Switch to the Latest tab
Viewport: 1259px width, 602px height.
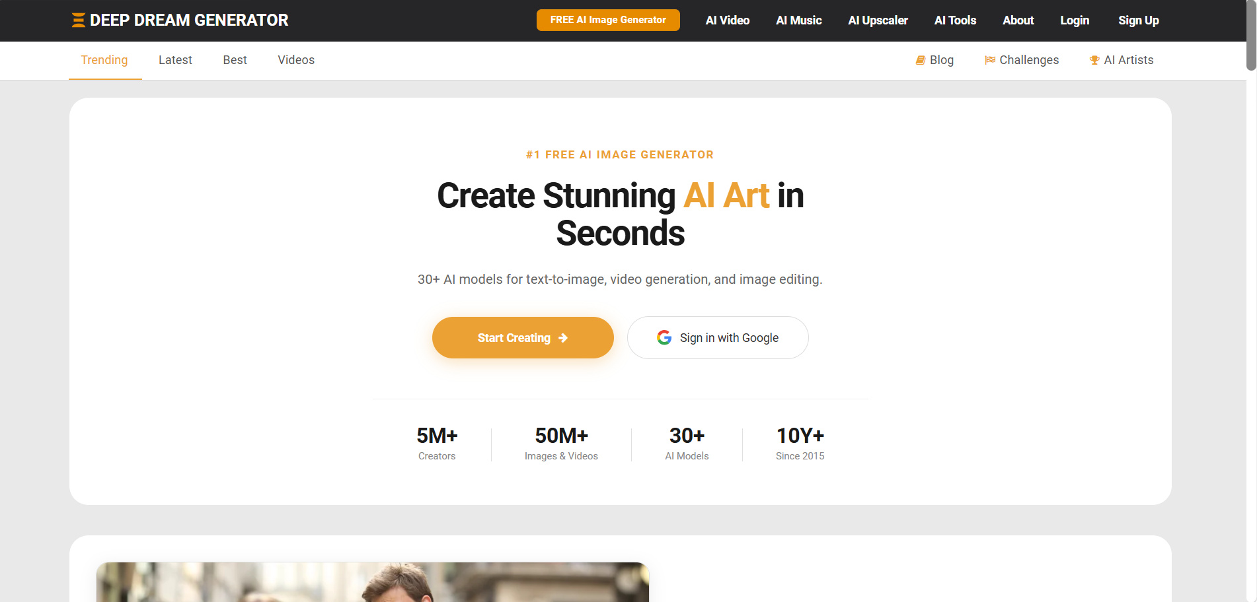coord(175,60)
